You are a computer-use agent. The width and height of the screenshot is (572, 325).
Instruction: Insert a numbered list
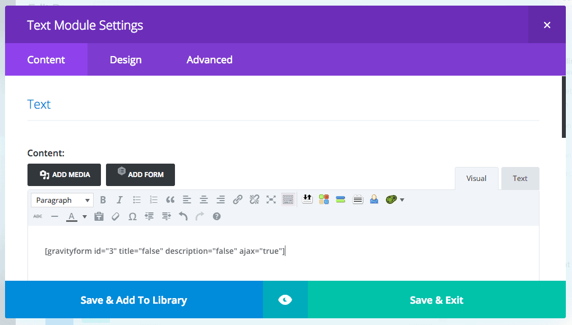[154, 199]
